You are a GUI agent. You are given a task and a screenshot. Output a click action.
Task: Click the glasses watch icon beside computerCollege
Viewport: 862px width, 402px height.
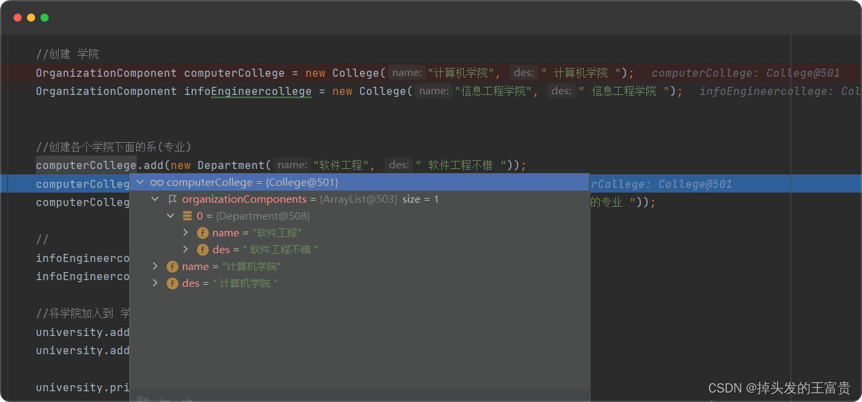click(157, 182)
